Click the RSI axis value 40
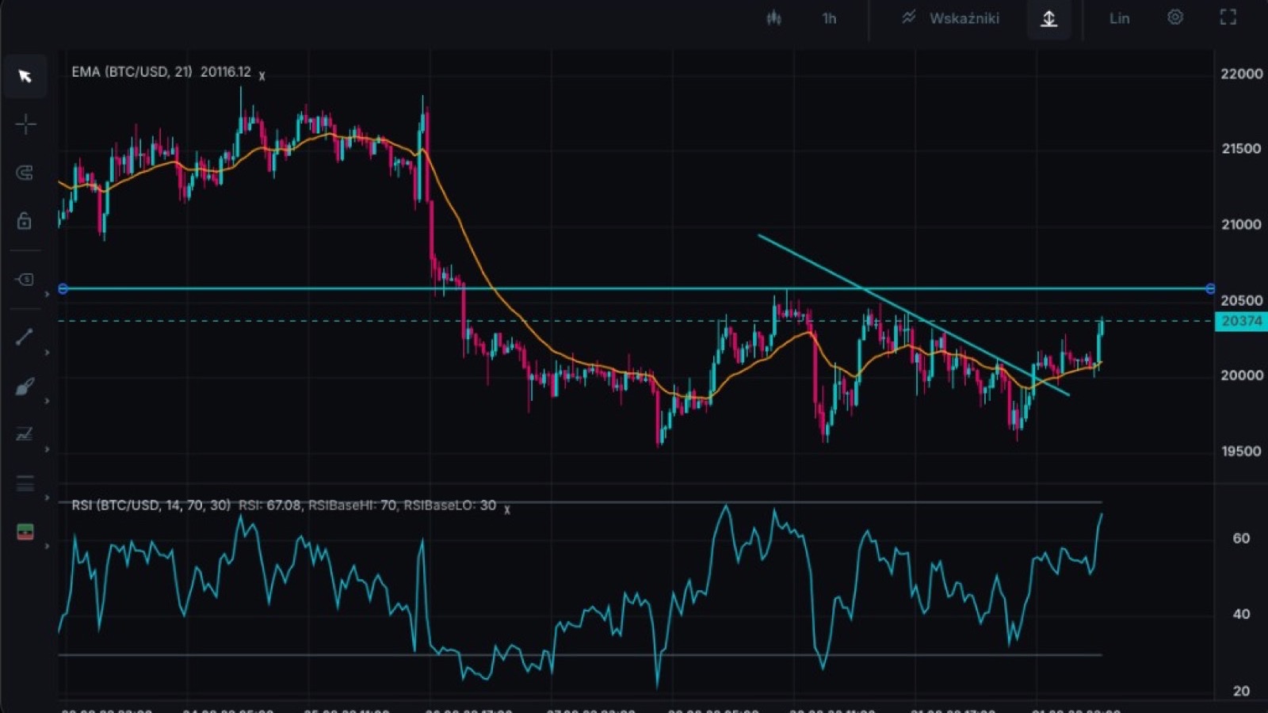The image size is (1268, 713). 1242,614
